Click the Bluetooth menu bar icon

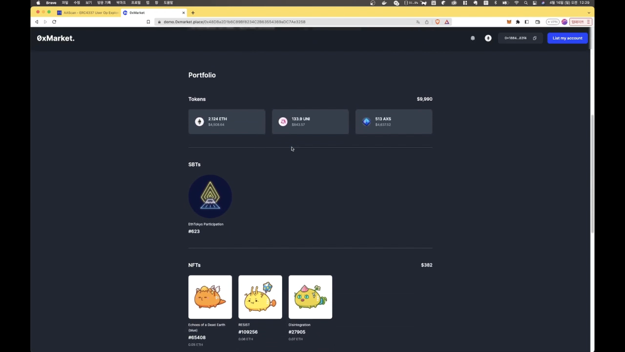[x=495, y=3]
